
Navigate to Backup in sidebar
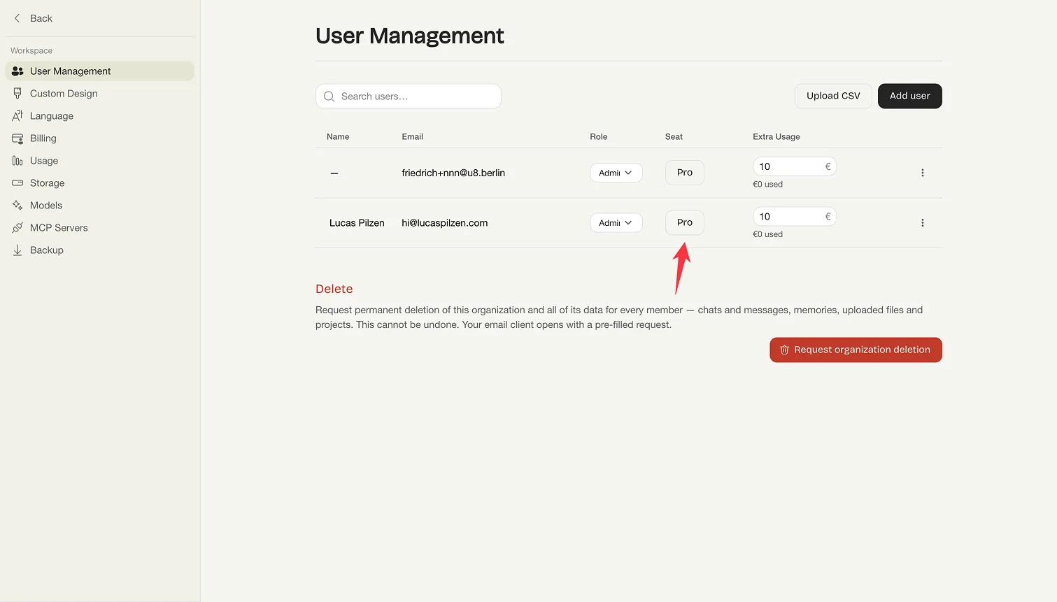click(x=99, y=250)
